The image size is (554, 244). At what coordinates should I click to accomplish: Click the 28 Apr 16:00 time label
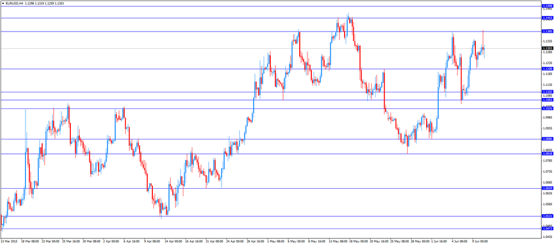pyautogui.click(x=255, y=241)
